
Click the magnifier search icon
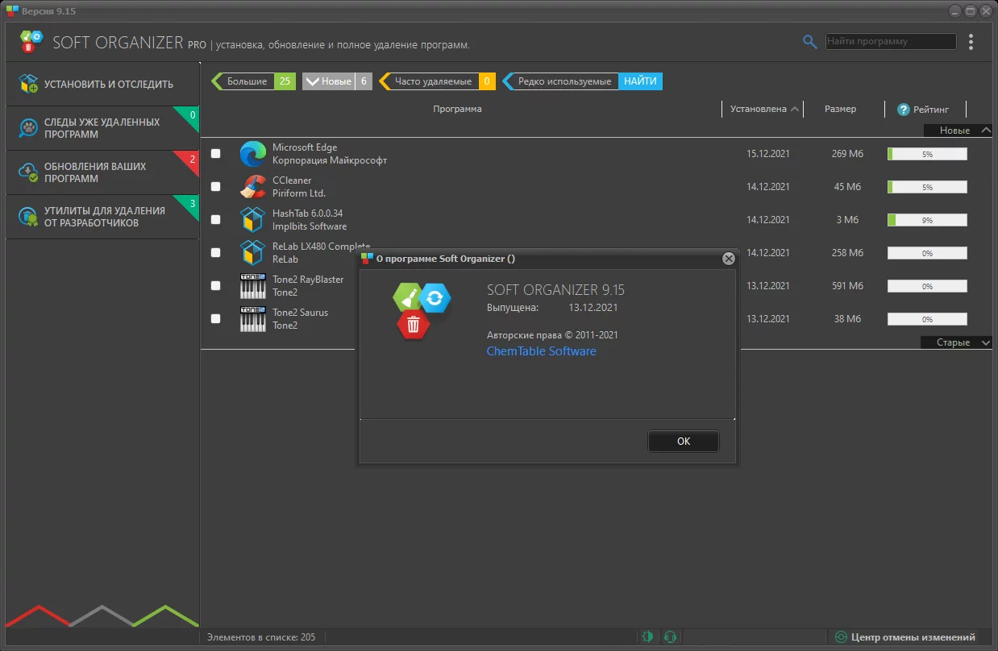pyautogui.click(x=810, y=42)
